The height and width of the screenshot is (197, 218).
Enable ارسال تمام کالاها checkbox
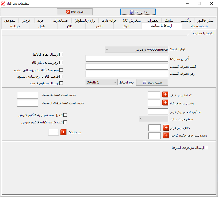pyautogui.click(x=61, y=54)
